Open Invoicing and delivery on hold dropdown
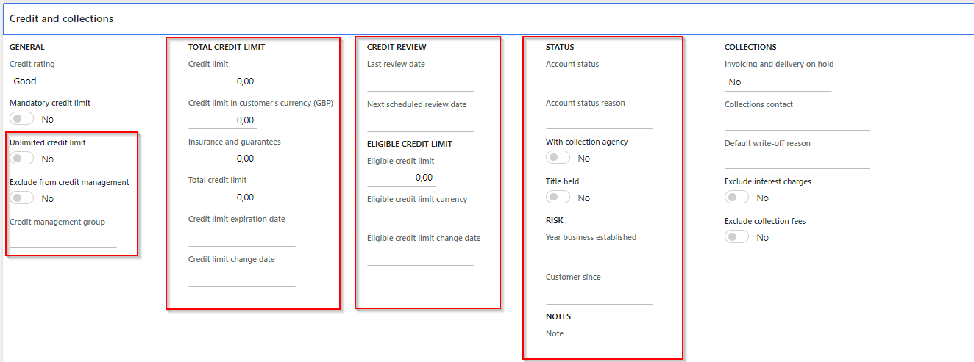The width and height of the screenshot is (974, 362). click(778, 82)
